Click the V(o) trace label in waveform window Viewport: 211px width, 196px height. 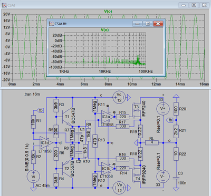108,12
